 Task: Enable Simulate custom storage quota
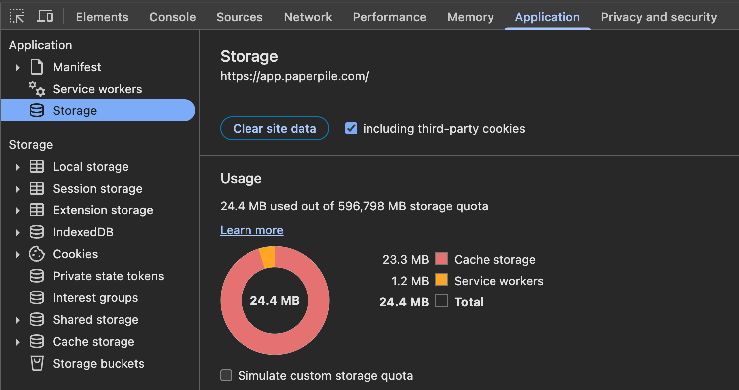(x=226, y=375)
